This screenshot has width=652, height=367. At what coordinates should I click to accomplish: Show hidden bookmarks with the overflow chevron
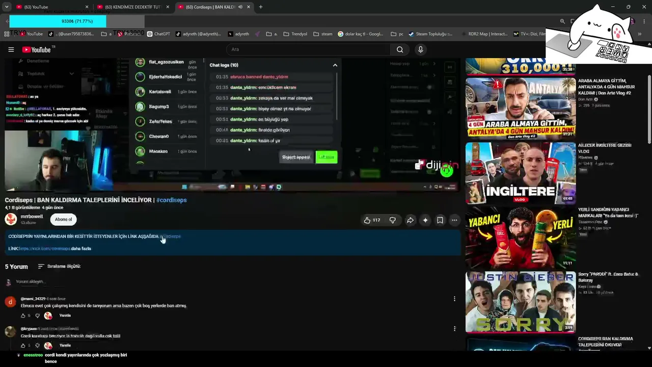pyautogui.click(x=639, y=34)
